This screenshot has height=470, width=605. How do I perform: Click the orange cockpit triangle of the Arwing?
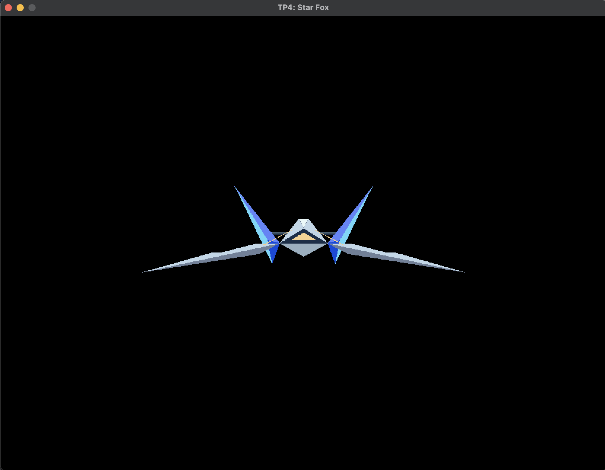303,237
